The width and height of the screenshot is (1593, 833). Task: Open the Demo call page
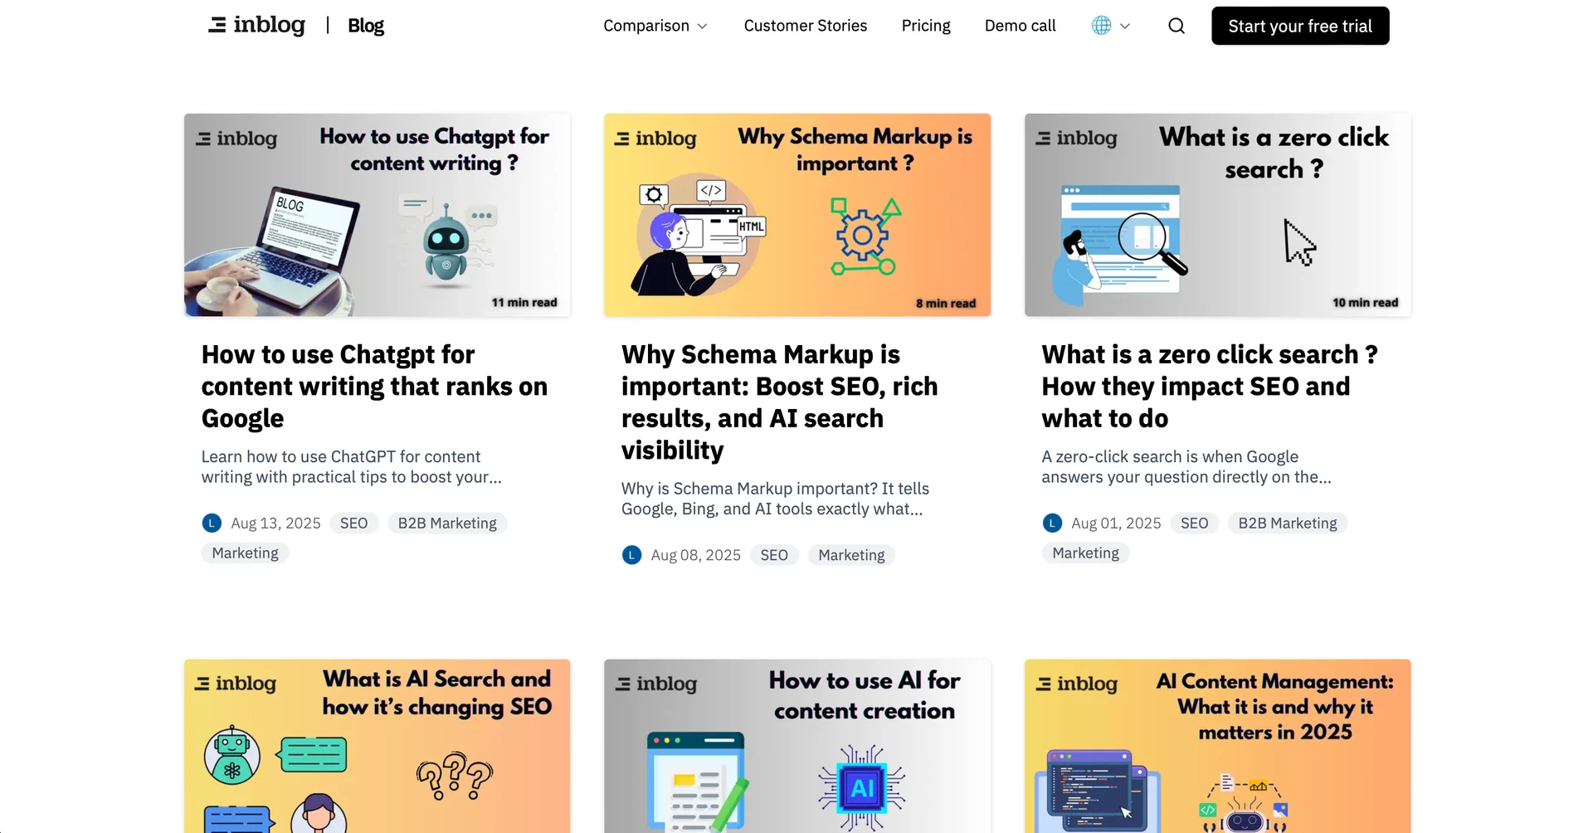coord(1020,26)
